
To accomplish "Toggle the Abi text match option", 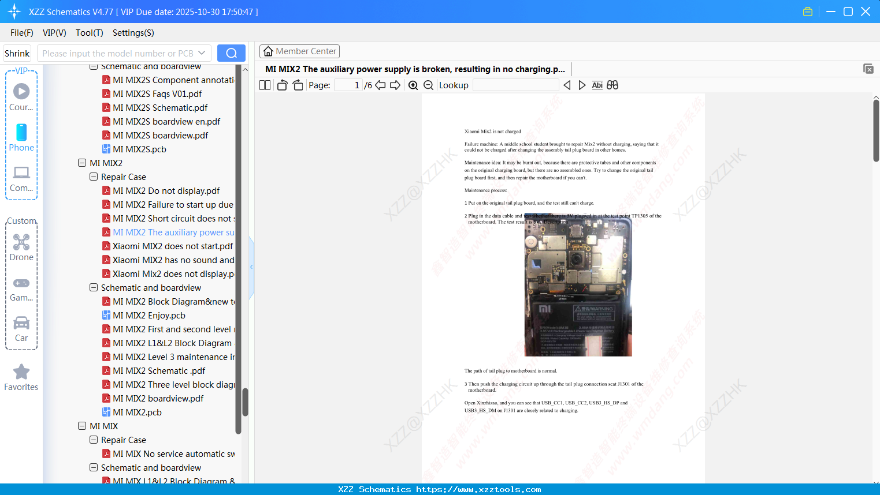I will tap(597, 85).
